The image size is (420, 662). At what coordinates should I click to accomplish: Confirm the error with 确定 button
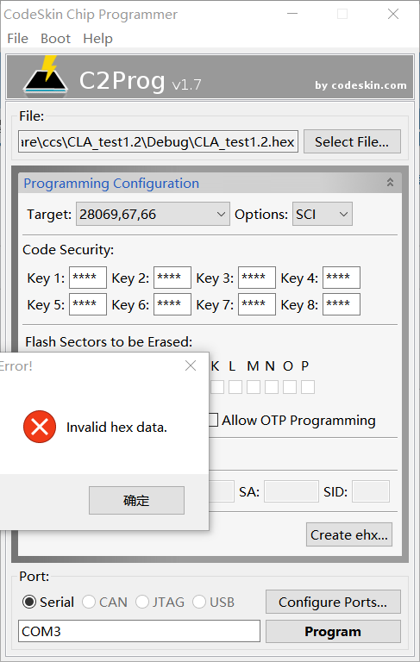[136, 500]
